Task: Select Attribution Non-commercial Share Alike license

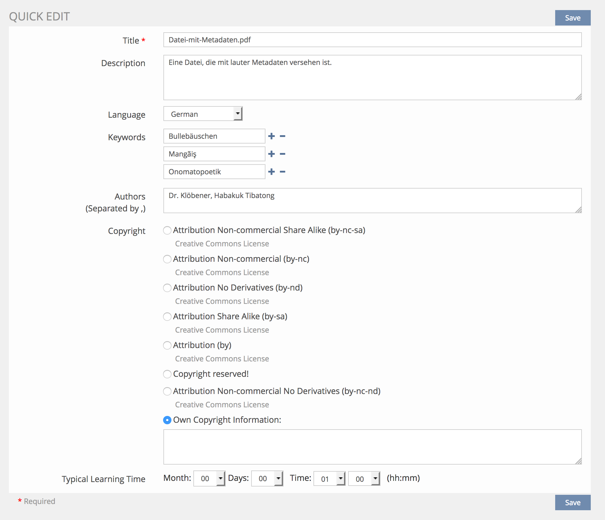Action: pyautogui.click(x=167, y=230)
